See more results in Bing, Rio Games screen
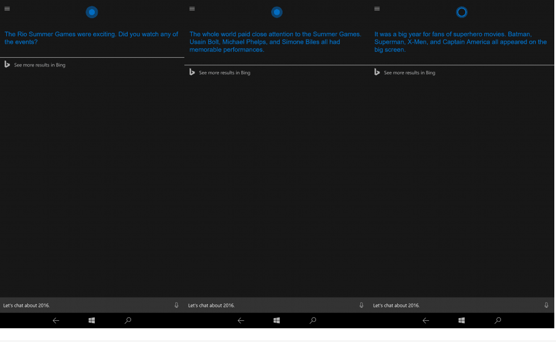Screen dimensions: 556x343 [x=40, y=65]
